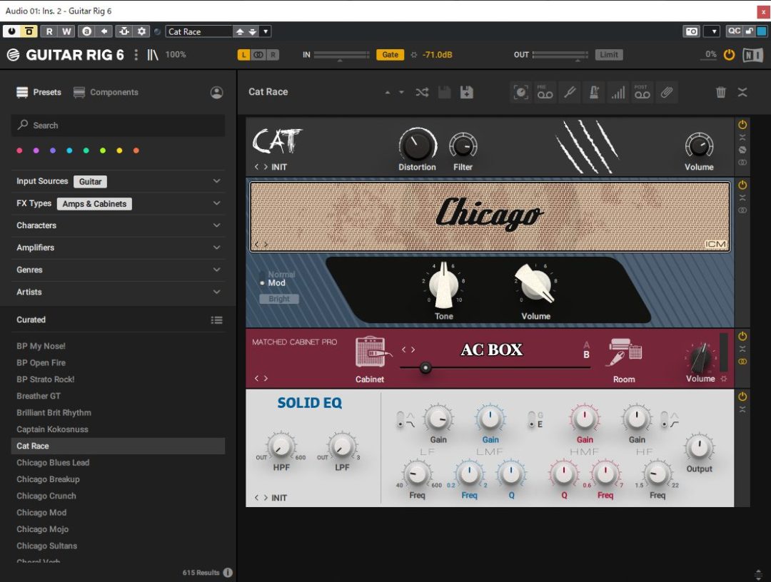
Task: Click the host camera snapshot icon
Action: [691, 31]
